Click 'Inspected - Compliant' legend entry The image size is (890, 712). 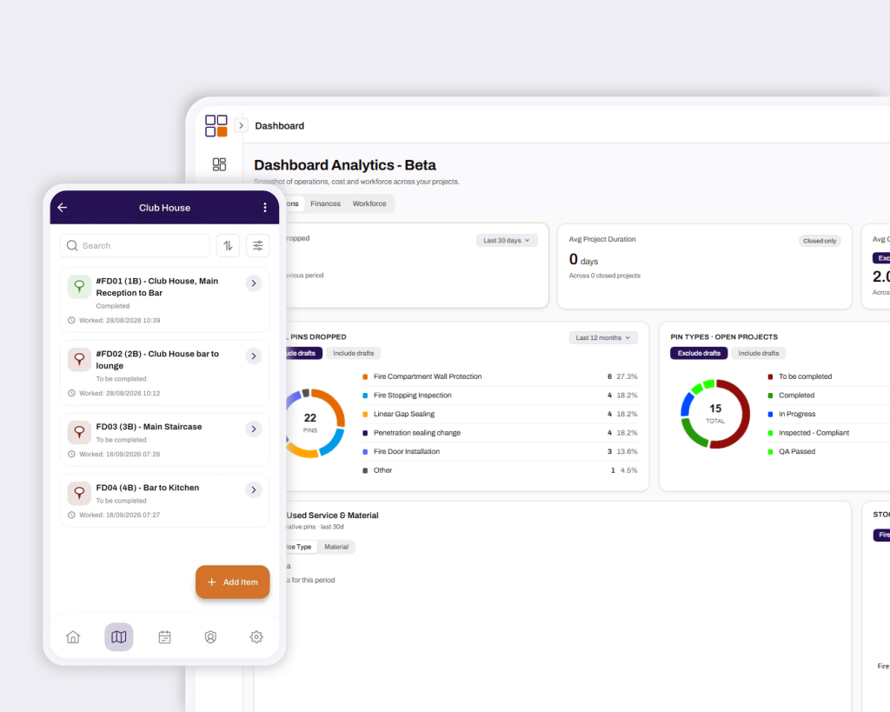(814, 433)
